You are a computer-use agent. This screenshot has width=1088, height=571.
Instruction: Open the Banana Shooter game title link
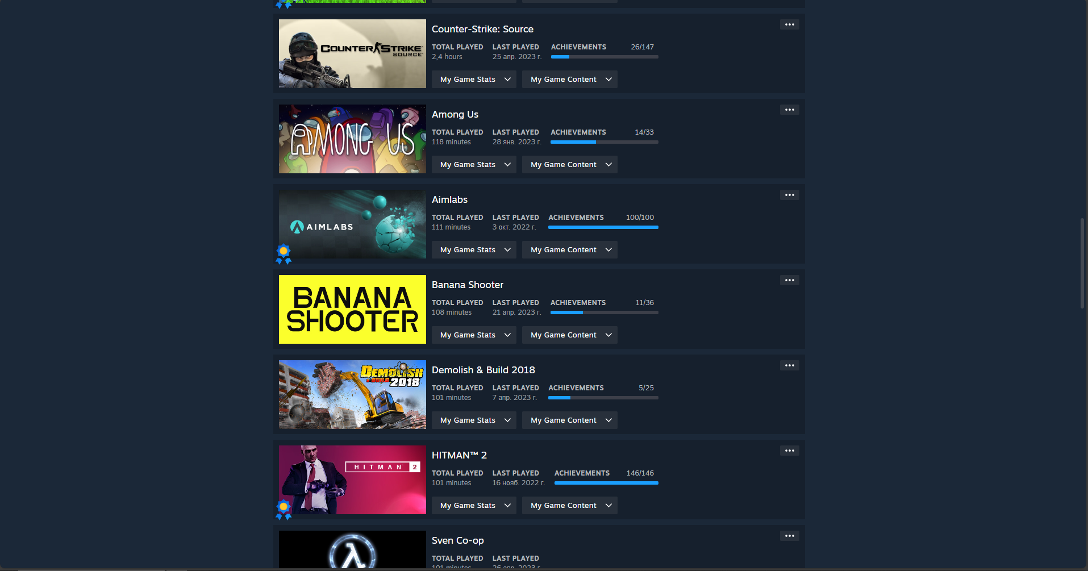[x=468, y=285]
